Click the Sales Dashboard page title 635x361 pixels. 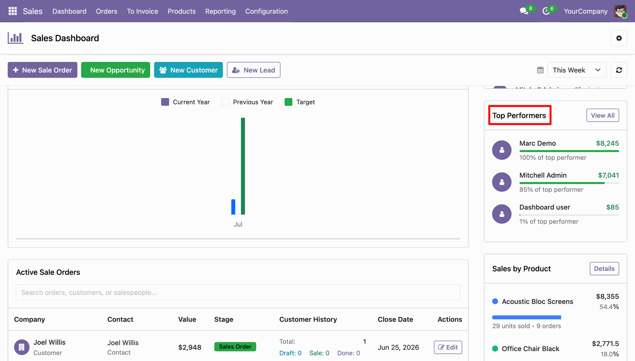pyautogui.click(x=65, y=38)
